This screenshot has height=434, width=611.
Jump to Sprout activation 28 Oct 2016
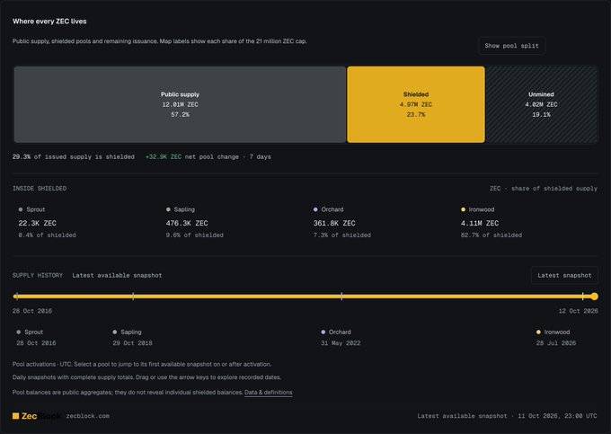[36, 337]
